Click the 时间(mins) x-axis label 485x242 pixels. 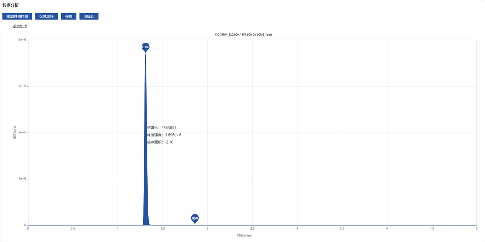(x=244, y=235)
